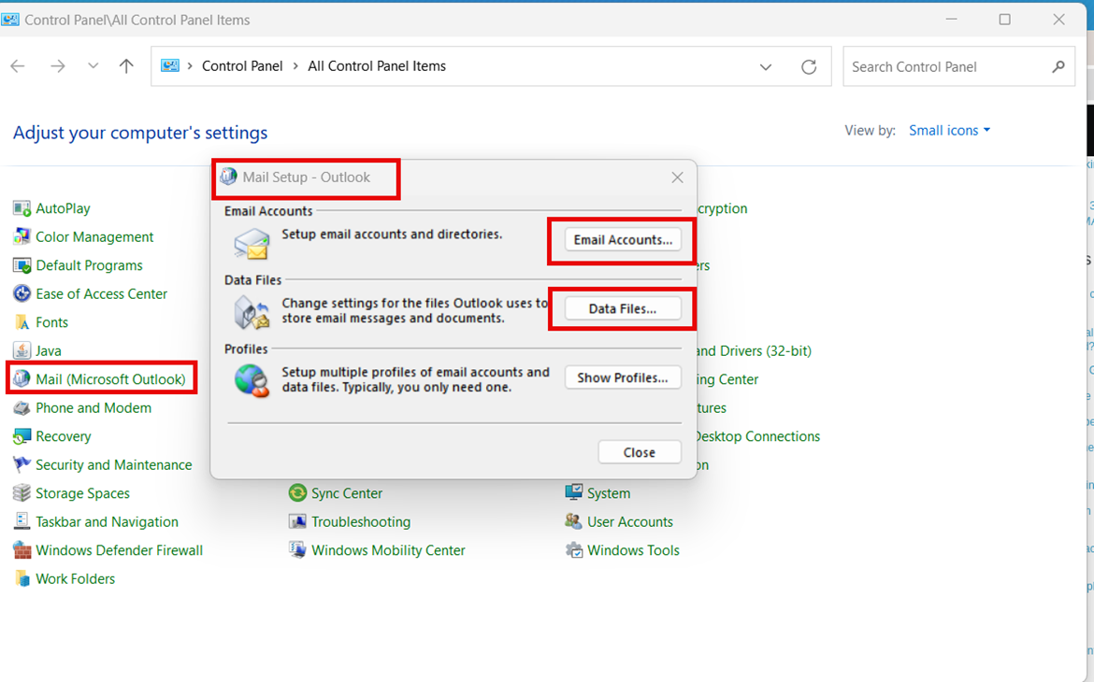
Task: Click the Ease of Access Center link
Action: [101, 294]
